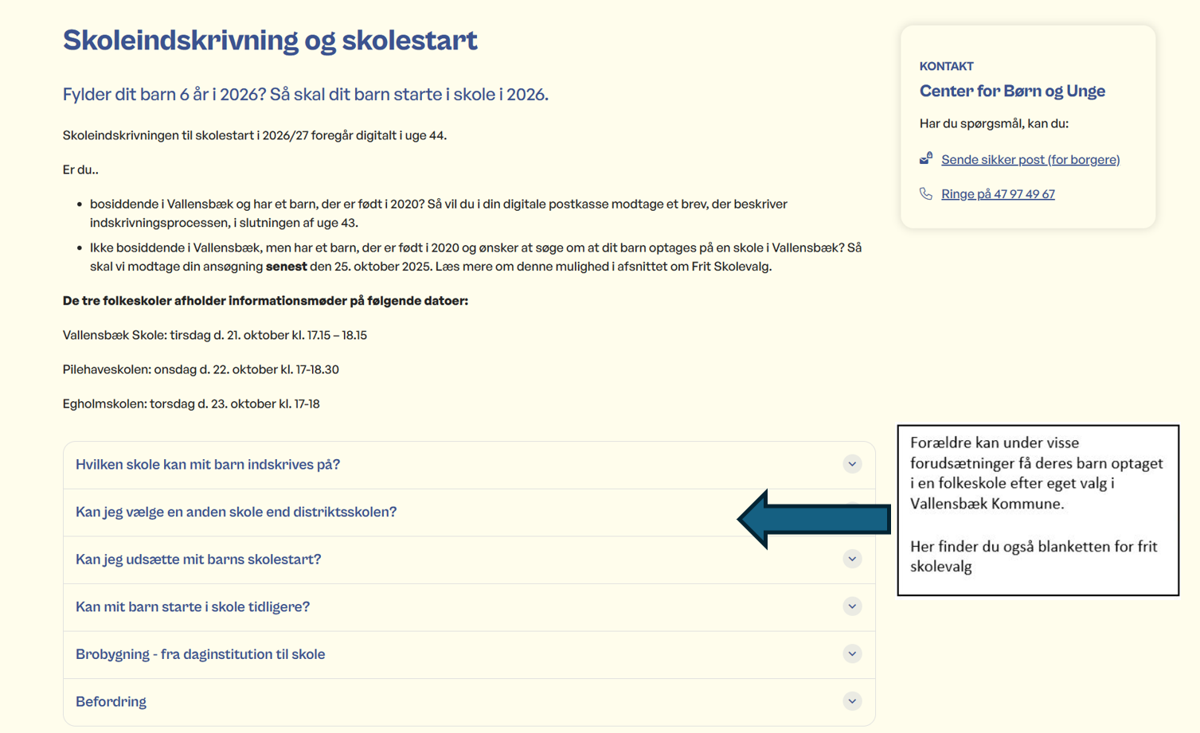Open the 'Sende sikker post (for borgere)' link
Image resolution: width=1200 pixels, height=733 pixels.
[x=1030, y=160]
